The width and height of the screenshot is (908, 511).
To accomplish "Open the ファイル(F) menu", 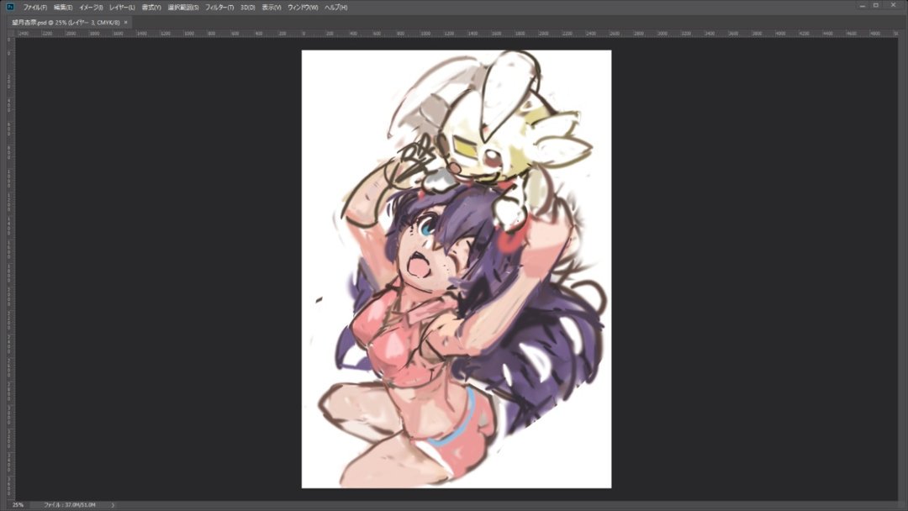I will (34, 8).
